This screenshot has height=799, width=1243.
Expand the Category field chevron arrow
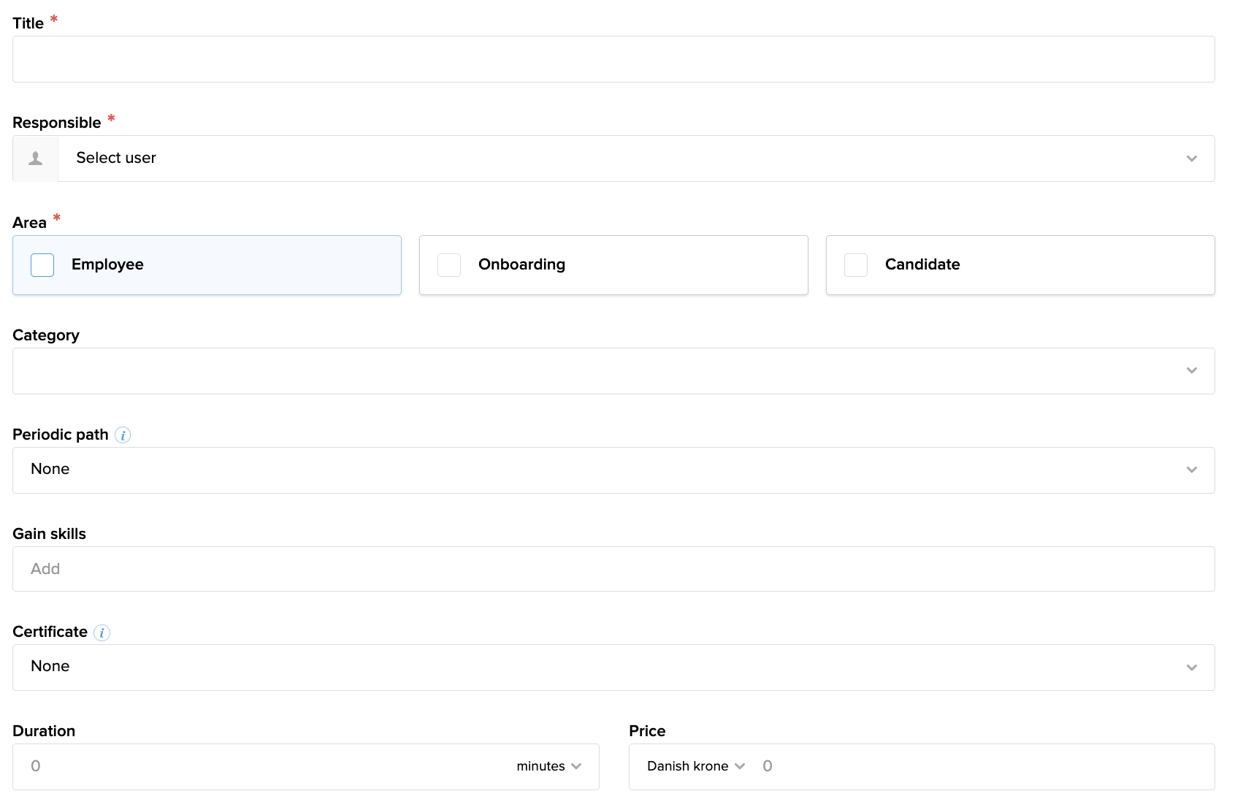[1192, 370]
